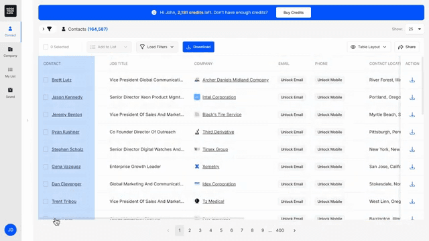The height and width of the screenshot is (241, 429).
Task: Open the Load Filters dropdown
Action: pos(157,47)
